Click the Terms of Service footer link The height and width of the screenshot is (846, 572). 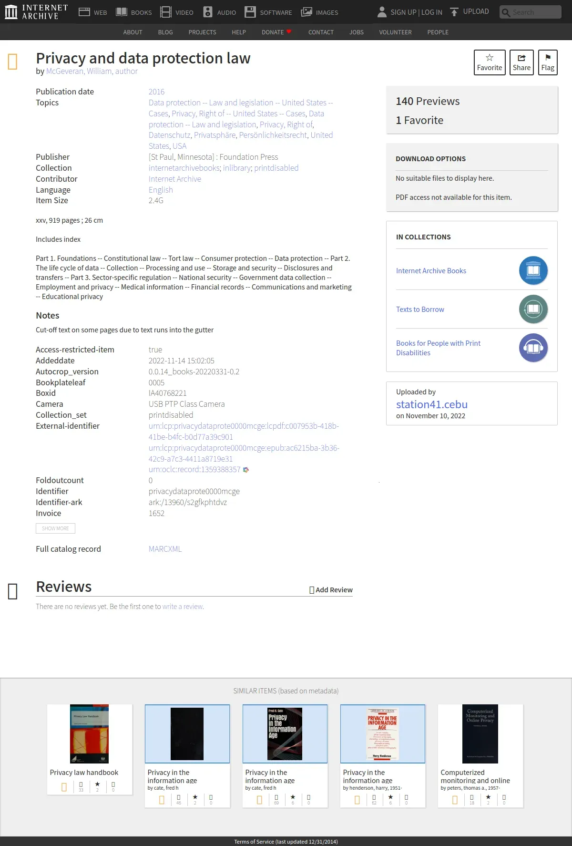(286, 842)
